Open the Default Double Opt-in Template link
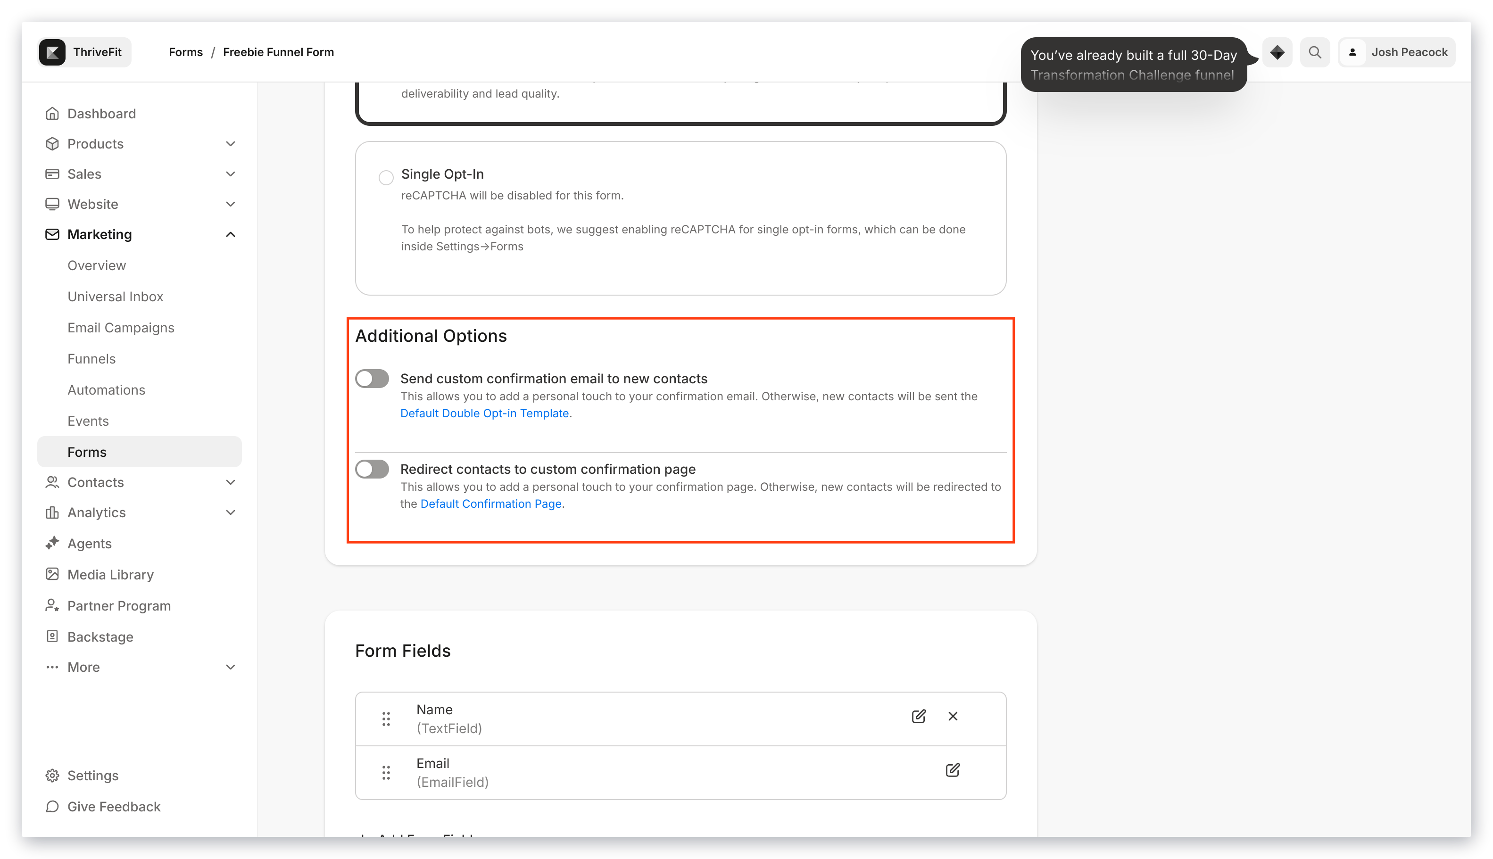1493x859 pixels. (x=484, y=413)
